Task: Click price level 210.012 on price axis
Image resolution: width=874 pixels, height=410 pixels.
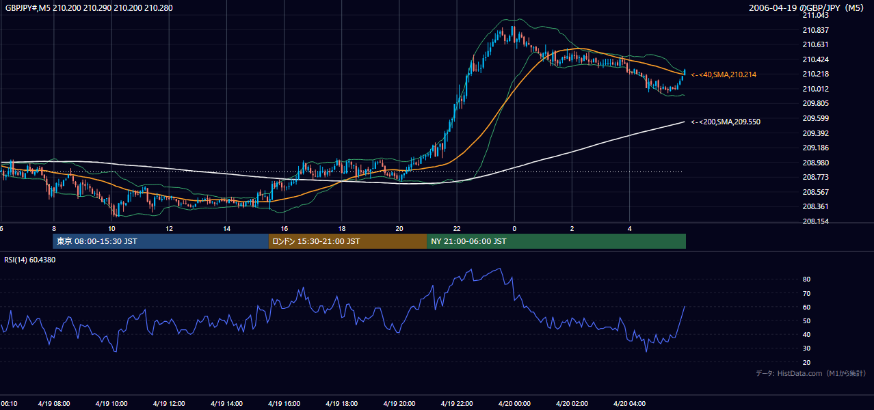Action: 816,89
